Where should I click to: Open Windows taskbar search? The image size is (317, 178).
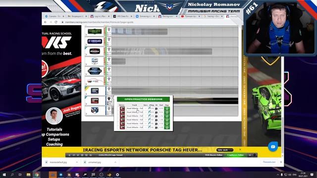pos(12,175)
